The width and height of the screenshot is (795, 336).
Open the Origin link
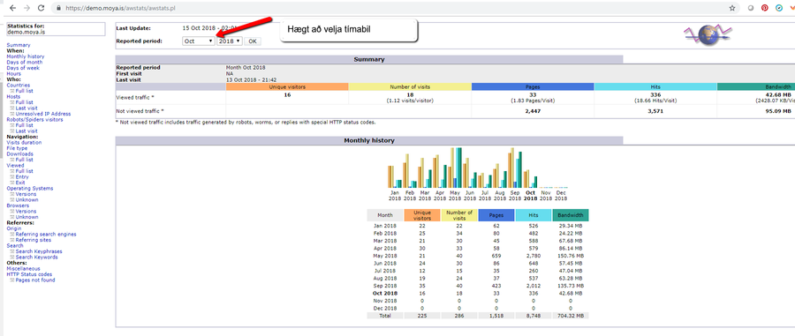(x=14, y=228)
